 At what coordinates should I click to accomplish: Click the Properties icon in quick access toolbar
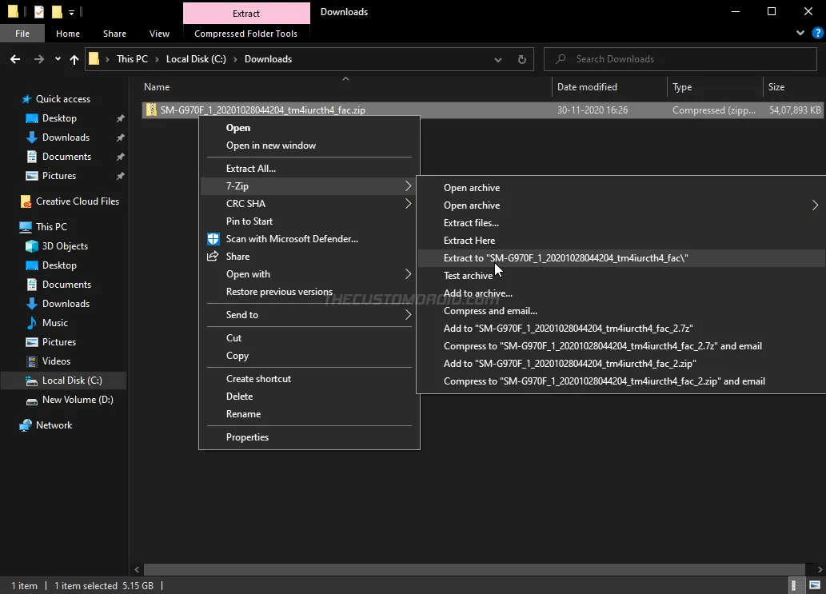[38, 10]
